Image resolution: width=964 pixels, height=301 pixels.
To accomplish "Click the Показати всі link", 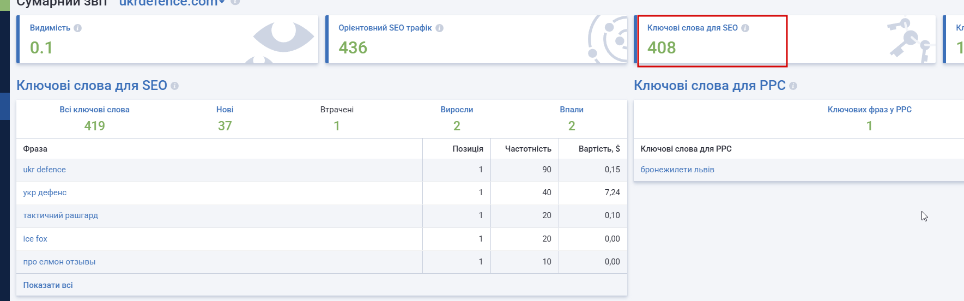I will click(48, 285).
